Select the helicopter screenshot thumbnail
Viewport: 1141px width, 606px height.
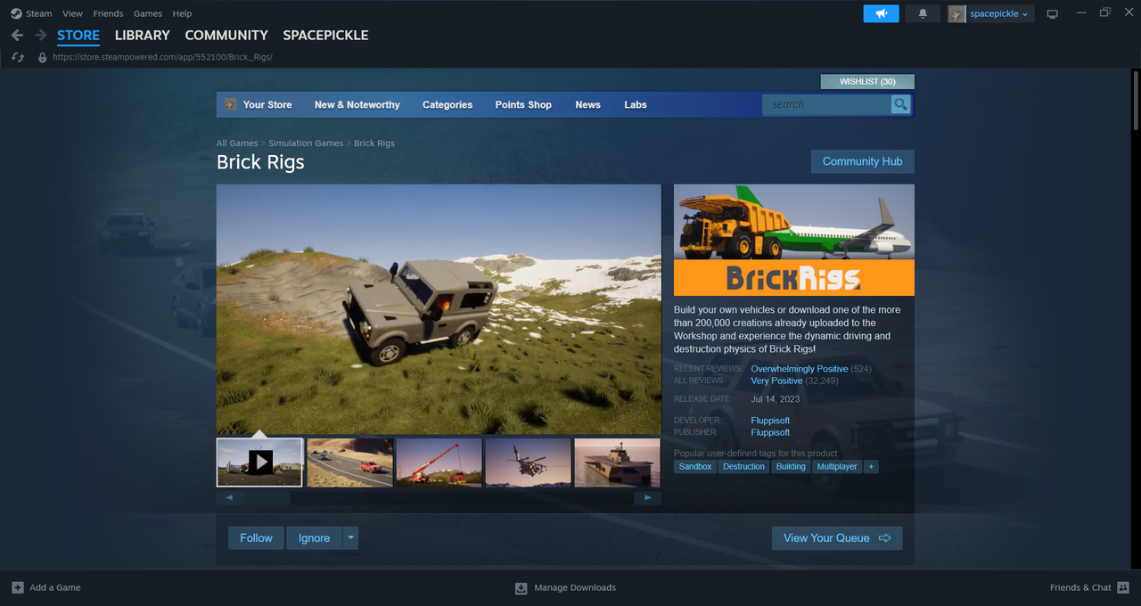[529, 462]
